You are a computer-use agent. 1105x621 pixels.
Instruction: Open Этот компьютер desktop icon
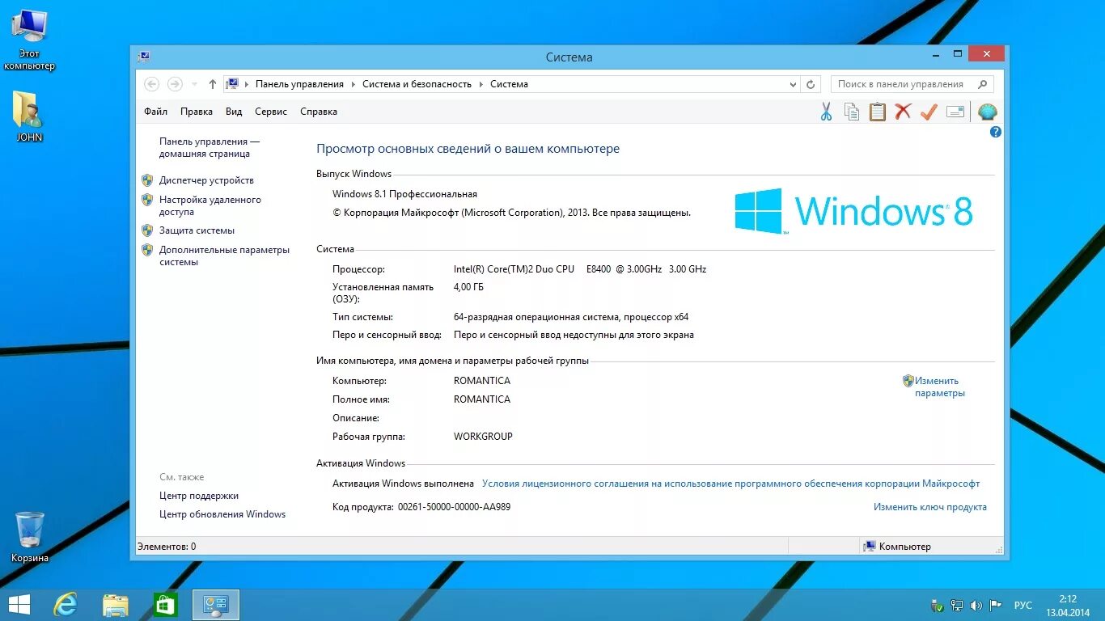point(30,40)
